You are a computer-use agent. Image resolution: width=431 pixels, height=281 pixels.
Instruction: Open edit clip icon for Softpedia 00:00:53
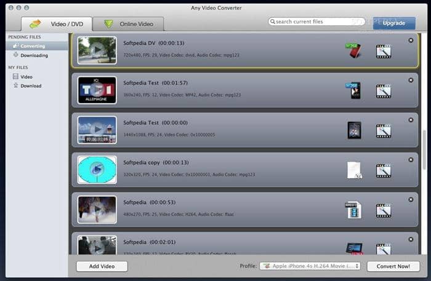pos(384,210)
